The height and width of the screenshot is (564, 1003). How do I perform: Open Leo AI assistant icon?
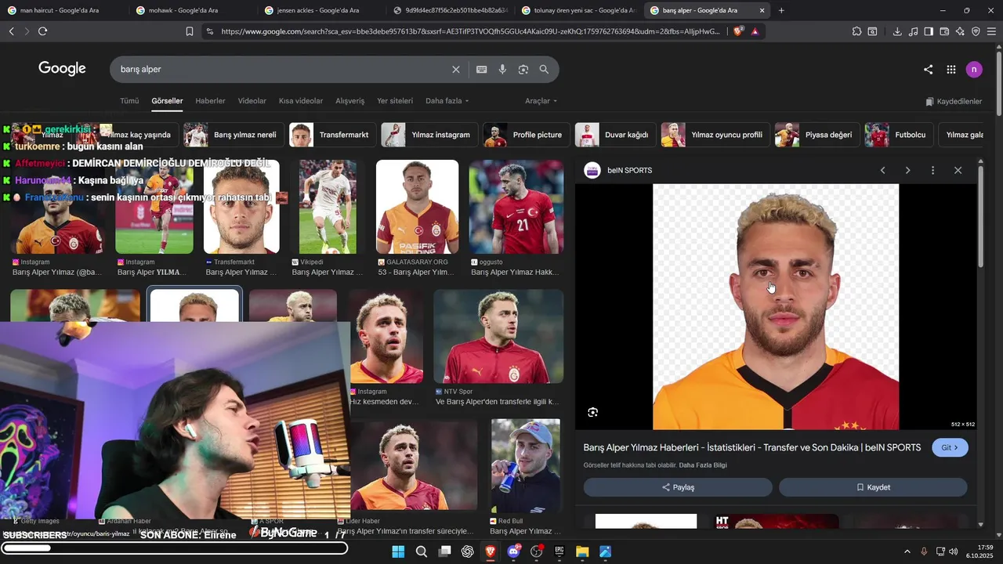(x=960, y=31)
